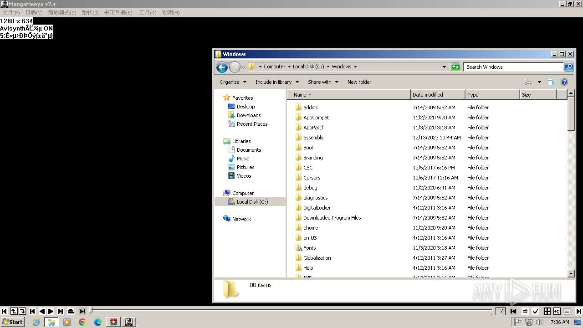The width and height of the screenshot is (583, 328).
Task: Jump to last with far-right skip icon
Action: point(579,311)
